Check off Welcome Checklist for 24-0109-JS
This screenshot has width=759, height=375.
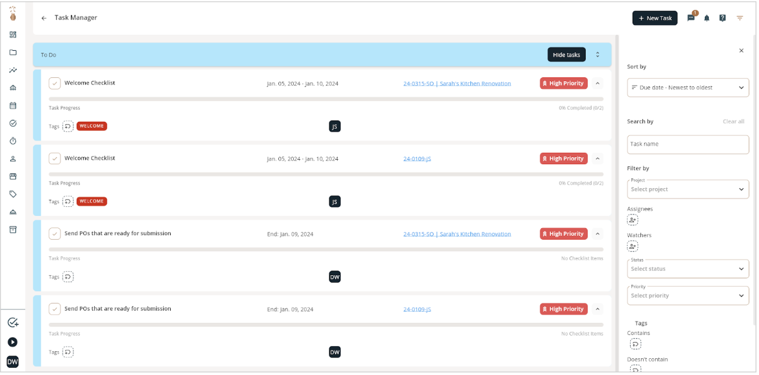[55, 159]
